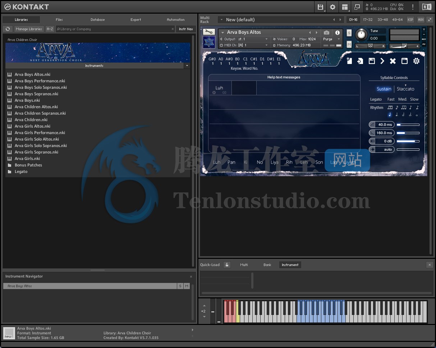Select the Quick-Load Multi tab
The width and height of the screenshot is (436, 348).
(244, 265)
